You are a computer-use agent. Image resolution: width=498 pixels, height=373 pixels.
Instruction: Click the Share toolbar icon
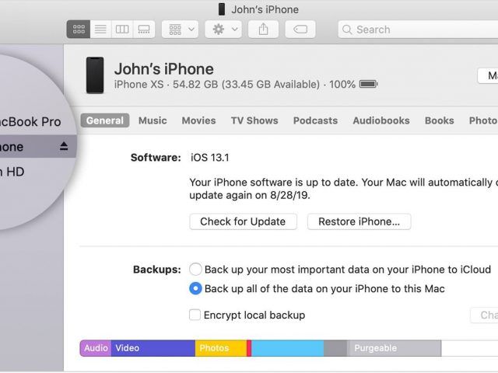[263, 30]
